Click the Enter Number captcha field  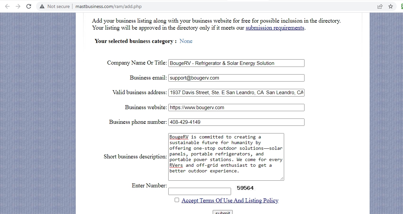tap(199, 191)
